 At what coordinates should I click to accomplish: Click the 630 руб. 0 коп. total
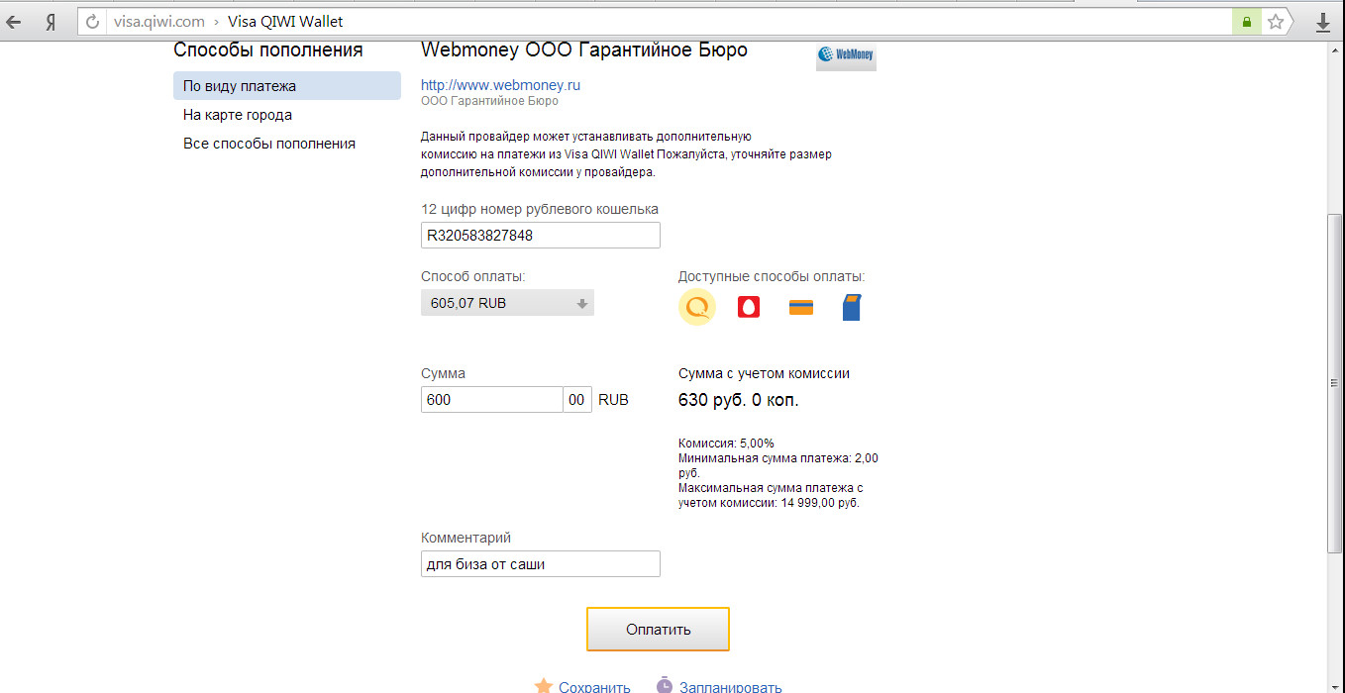tap(738, 401)
